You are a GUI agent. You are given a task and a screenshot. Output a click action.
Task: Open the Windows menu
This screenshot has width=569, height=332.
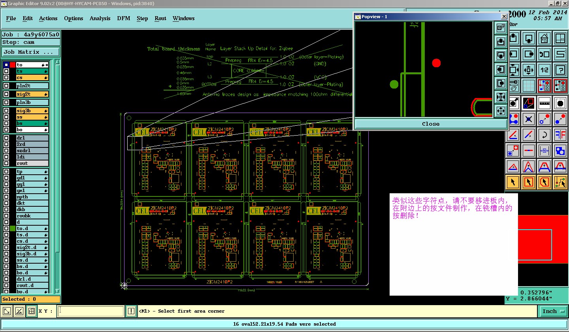[x=183, y=18]
